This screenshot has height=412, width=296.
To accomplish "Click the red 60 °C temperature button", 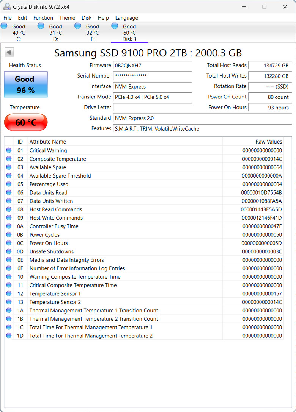I will [x=26, y=122].
